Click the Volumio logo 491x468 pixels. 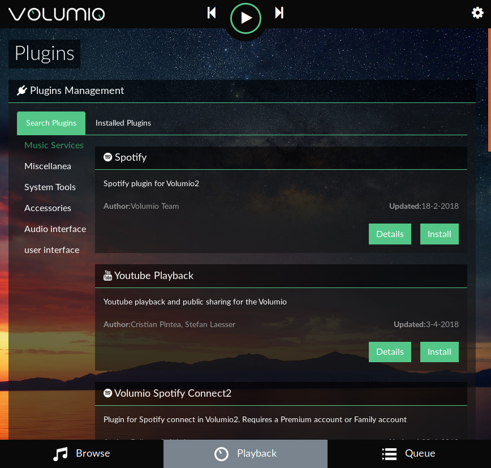tap(57, 14)
